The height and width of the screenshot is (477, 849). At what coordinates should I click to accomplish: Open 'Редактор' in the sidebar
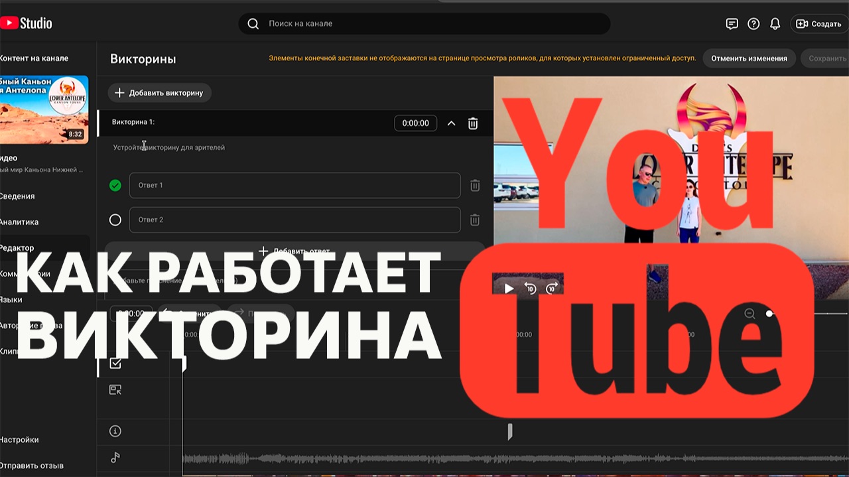coord(17,248)
